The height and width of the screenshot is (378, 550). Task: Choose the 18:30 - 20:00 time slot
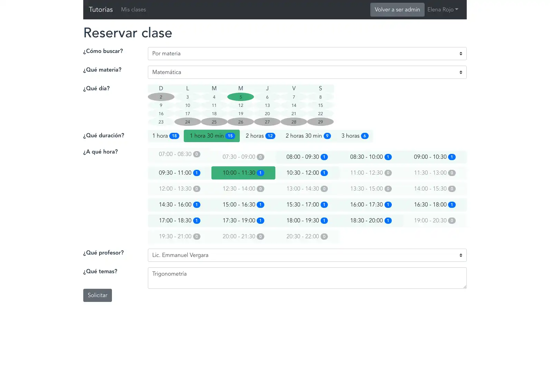click(x=371, y=221)
